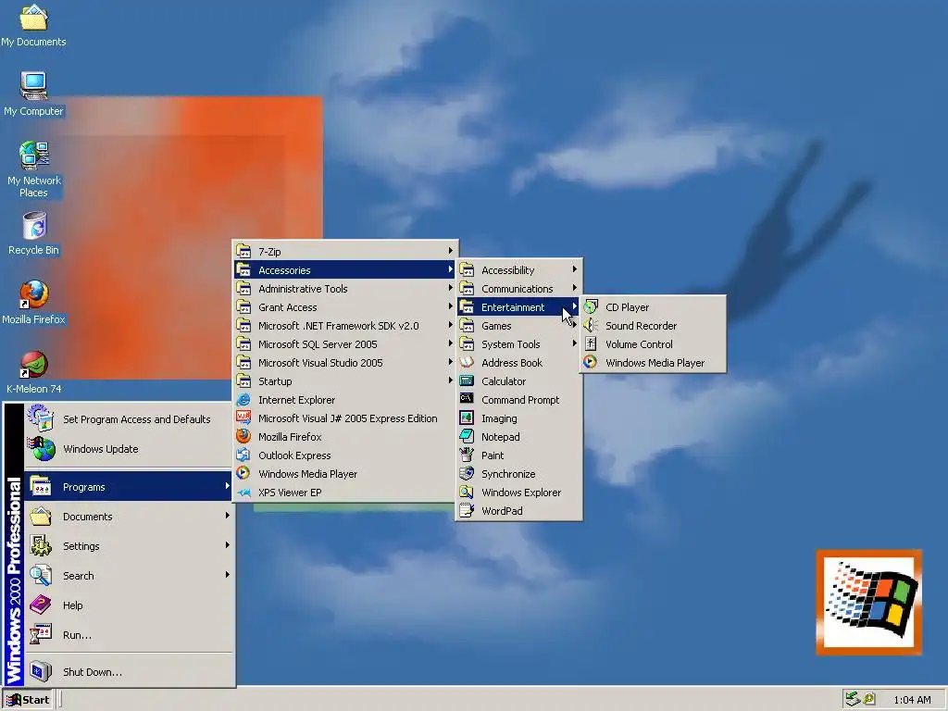This screenshot has width=948, height=711.
Task: Click the tray icon beside the clock
Action: click(869, 699)
